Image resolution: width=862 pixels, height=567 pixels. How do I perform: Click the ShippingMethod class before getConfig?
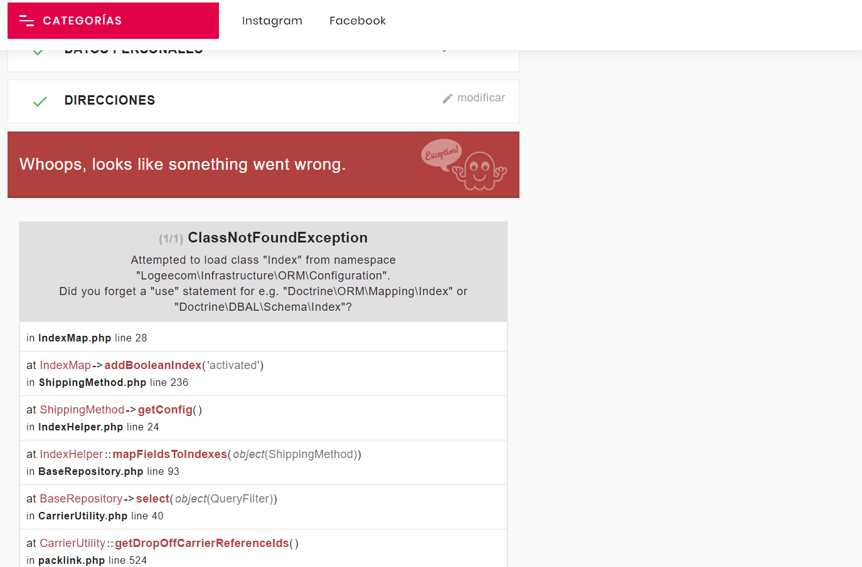point(82,410)
